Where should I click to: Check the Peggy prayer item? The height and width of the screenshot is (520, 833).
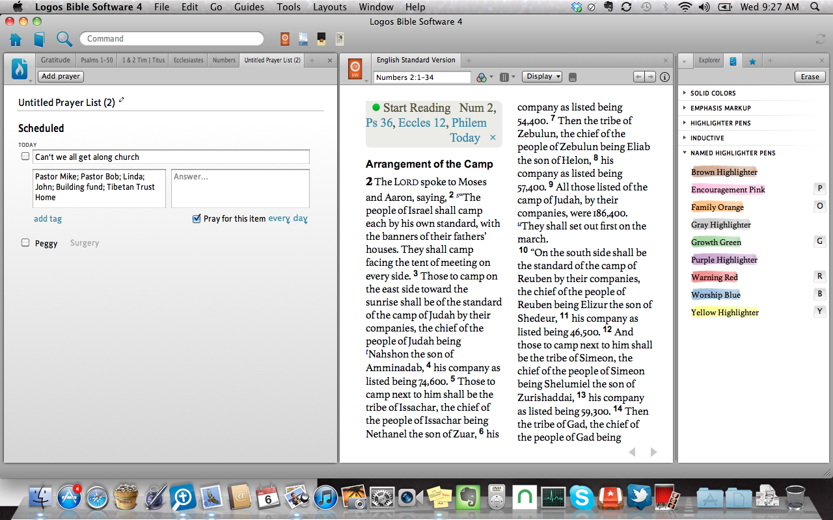pos(25,242)
